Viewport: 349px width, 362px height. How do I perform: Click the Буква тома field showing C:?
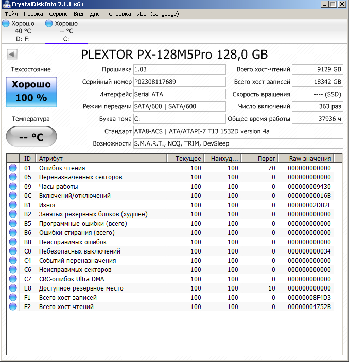click(180, 119)
